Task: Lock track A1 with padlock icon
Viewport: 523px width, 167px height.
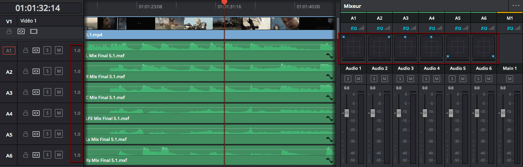Action: pyautogui.click(x=26, y=51)
